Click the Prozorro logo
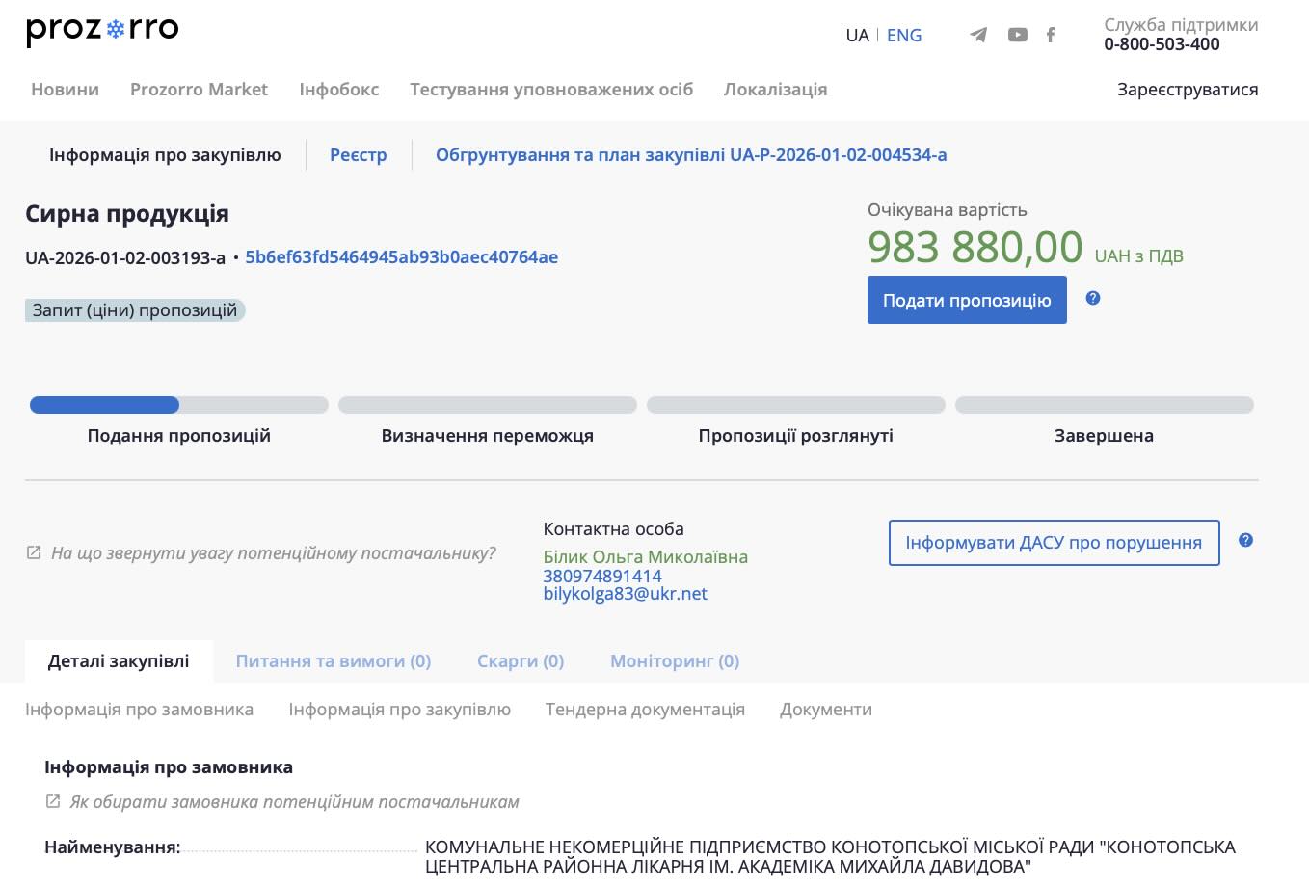 [102, 31]
